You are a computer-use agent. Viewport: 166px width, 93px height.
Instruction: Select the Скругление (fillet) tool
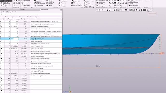(x=38, y=5)
